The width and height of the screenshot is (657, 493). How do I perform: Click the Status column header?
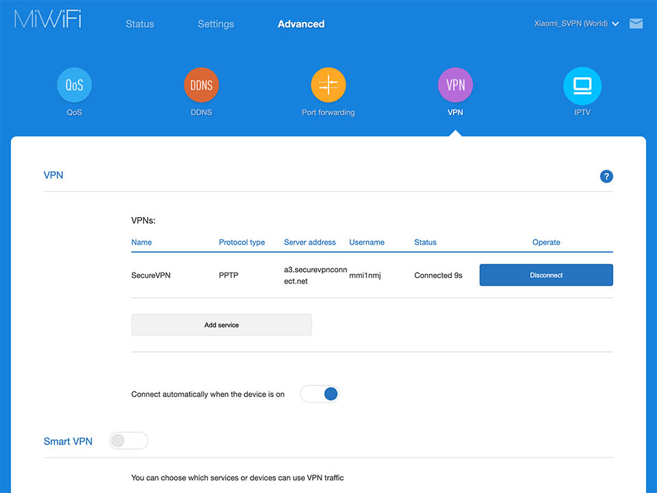pyautogui.click(x=425, y=242)
